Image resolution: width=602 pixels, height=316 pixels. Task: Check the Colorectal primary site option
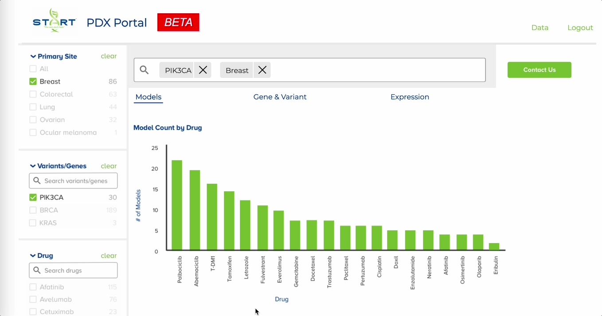(x=33, y=94)
